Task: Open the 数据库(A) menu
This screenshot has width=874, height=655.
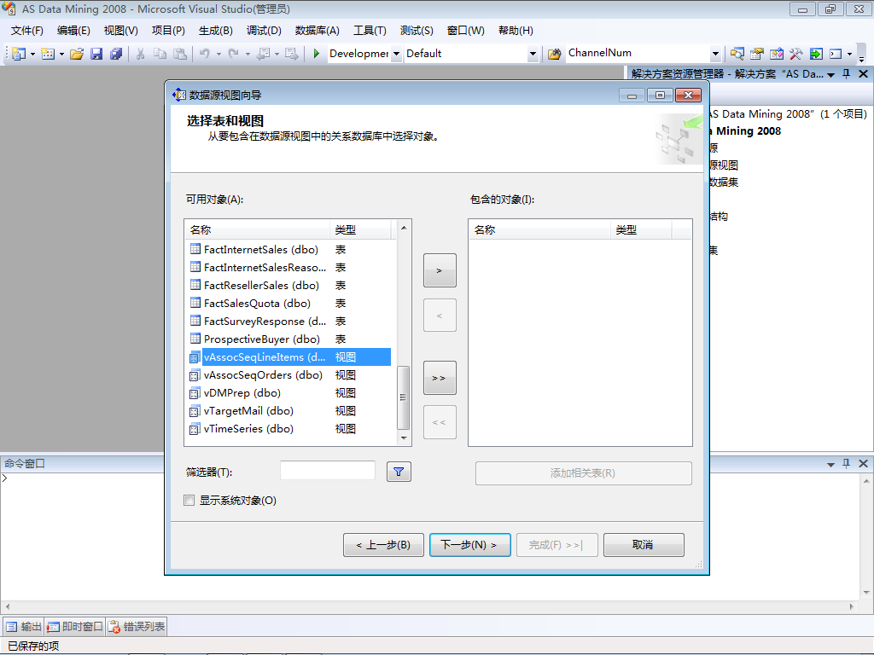Action: (x=318, y=31)
